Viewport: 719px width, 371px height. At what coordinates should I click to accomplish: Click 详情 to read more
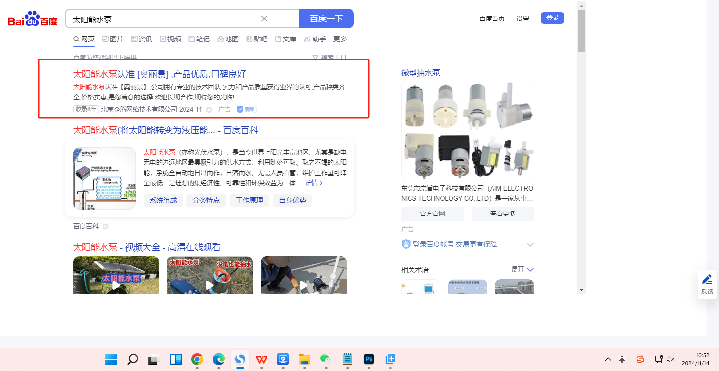coord(313,183)
